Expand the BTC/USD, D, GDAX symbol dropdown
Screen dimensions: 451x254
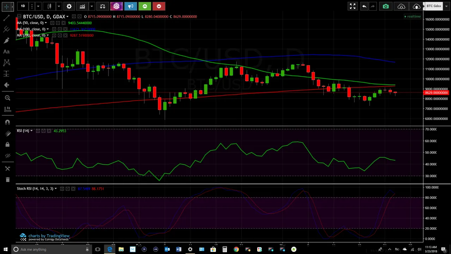[x=67, y=17]
